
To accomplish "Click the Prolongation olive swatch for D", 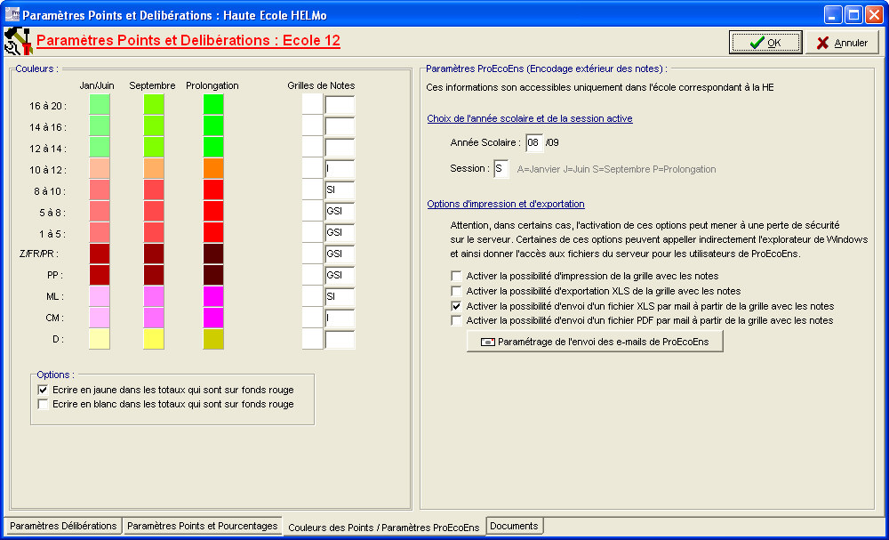I will (x=213, y=339).
